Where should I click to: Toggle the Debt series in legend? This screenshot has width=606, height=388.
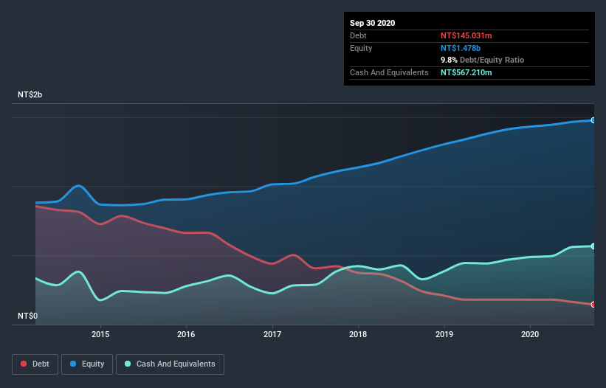(x=35, y=364)
